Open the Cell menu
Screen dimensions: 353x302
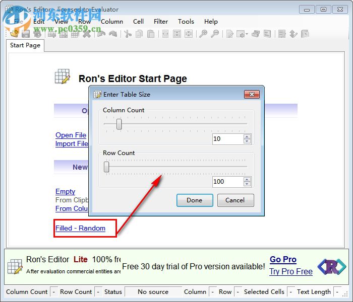(138, 22)
